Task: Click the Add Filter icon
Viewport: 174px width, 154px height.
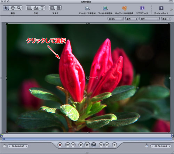Action: coord(105,8)
